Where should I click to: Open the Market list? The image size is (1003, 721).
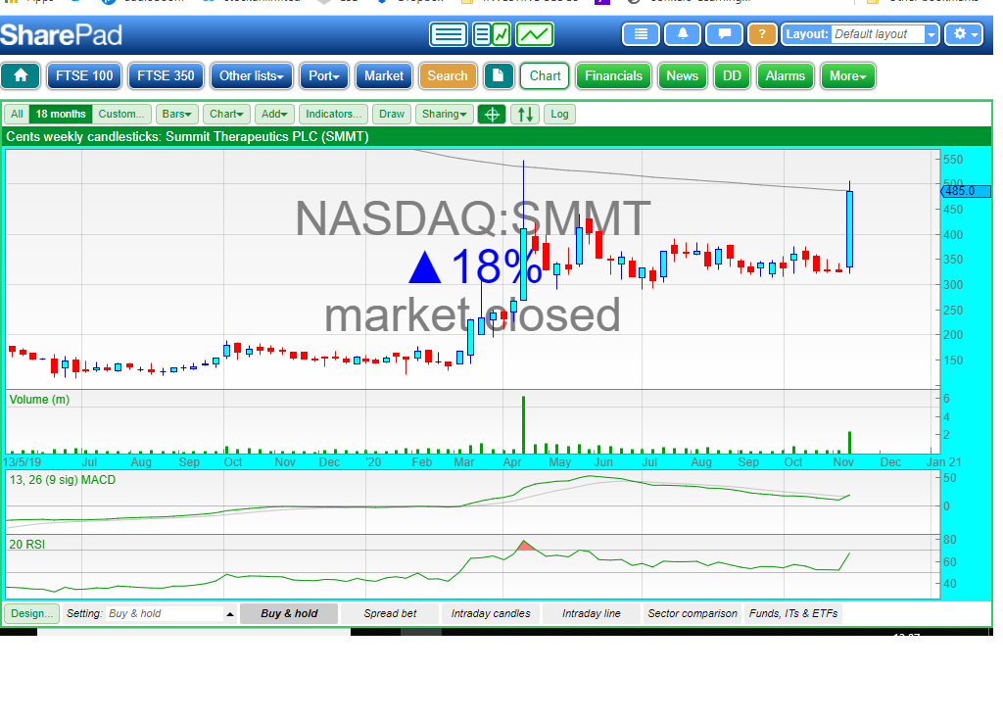pos(384,75)
